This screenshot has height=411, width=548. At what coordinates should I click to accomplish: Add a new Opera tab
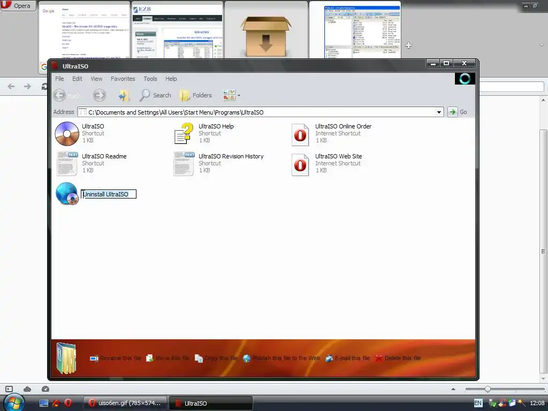pyautogui.click(x=408, y=45)
